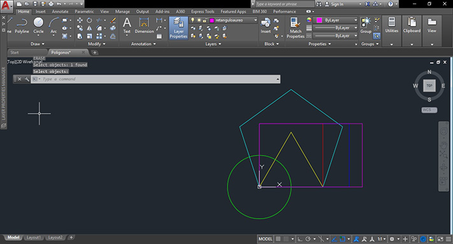The image size is (453, 244).
Task: Click the Save icon in quick access toolbar
Action: tap(35, 4)
